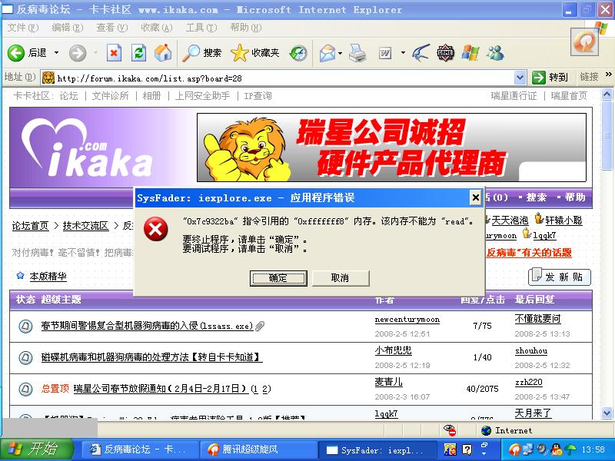Image resolution: width=615 pixels, height=461 pixels.
Task: Print the page with the printer icon
Action: [x=357, y=53]
